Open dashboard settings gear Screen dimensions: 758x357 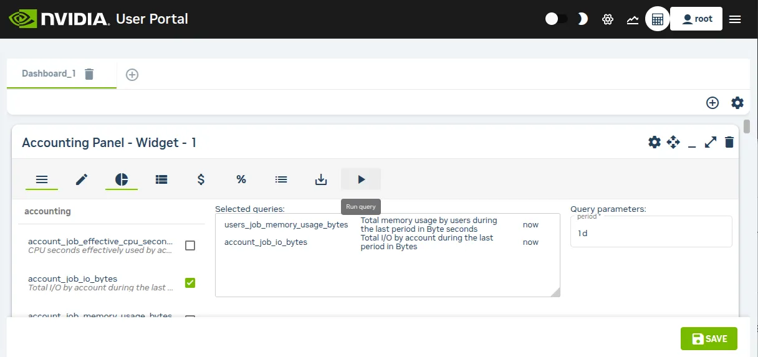click(x=737, y=103)
